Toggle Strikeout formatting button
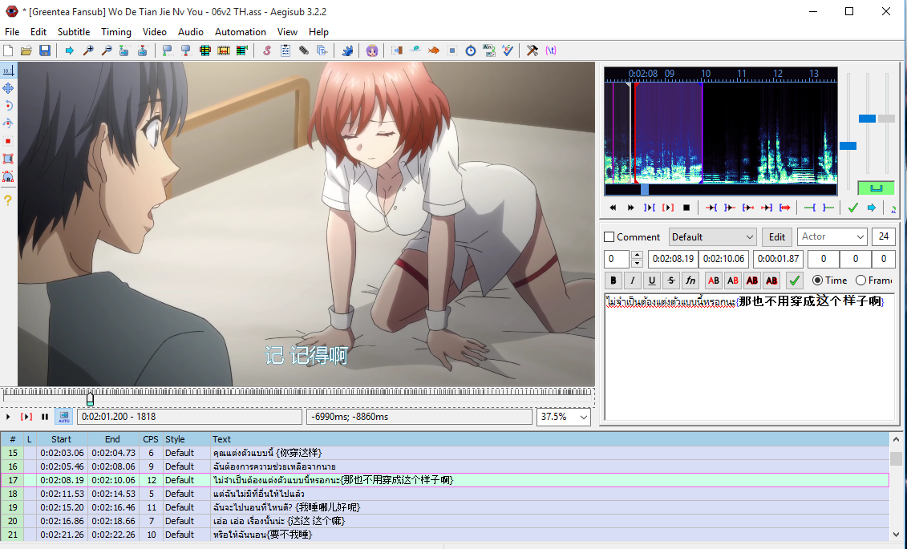This screenshot has width=907, height=549. pyautogui.click(x=671, y=281)
